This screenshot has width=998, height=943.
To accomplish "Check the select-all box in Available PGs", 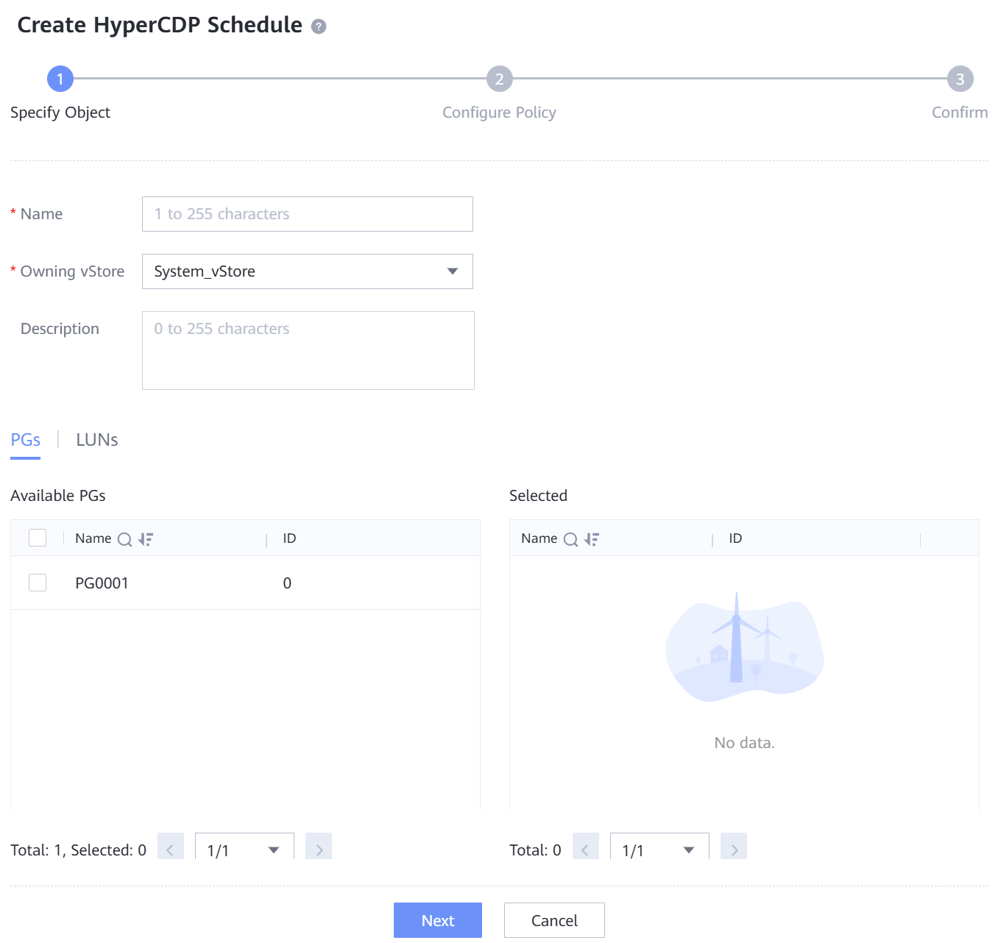I will point(38,538).
